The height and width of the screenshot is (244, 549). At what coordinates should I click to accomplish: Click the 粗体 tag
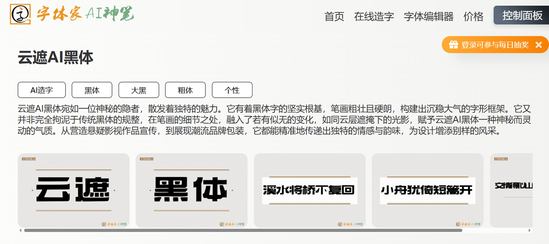185,90
